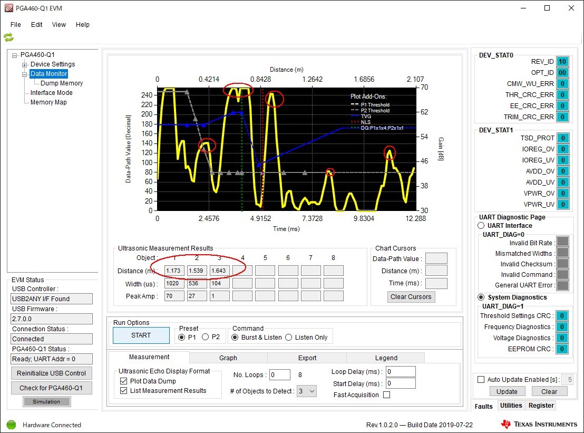The width and height of the screenshot is (584, 433).
Task: Enable the Auto Update checkbox
Action: click(481, 379)
